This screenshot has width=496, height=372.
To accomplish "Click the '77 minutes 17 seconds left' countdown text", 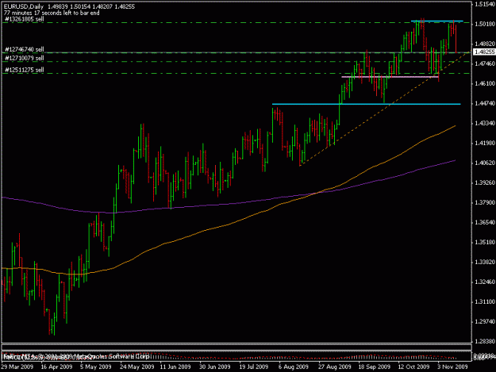I will pos(52,13).
